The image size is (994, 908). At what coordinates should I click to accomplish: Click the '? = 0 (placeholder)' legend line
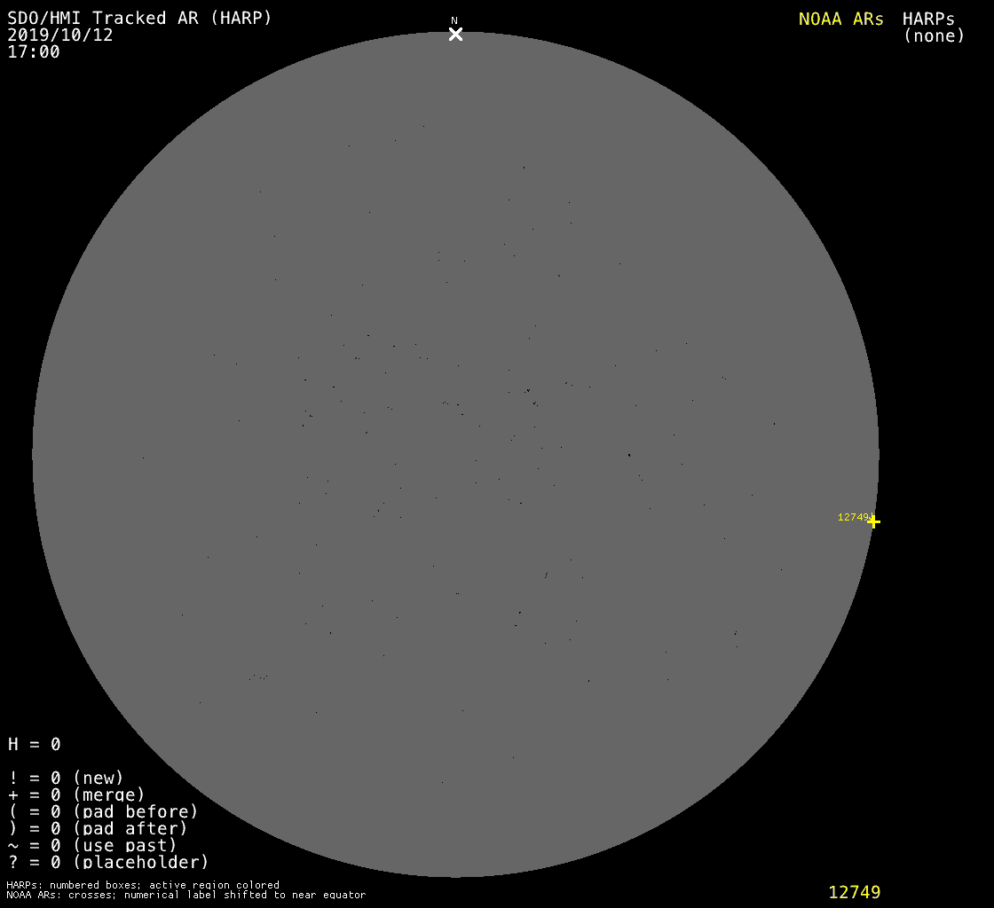click(x=108, y=862)
